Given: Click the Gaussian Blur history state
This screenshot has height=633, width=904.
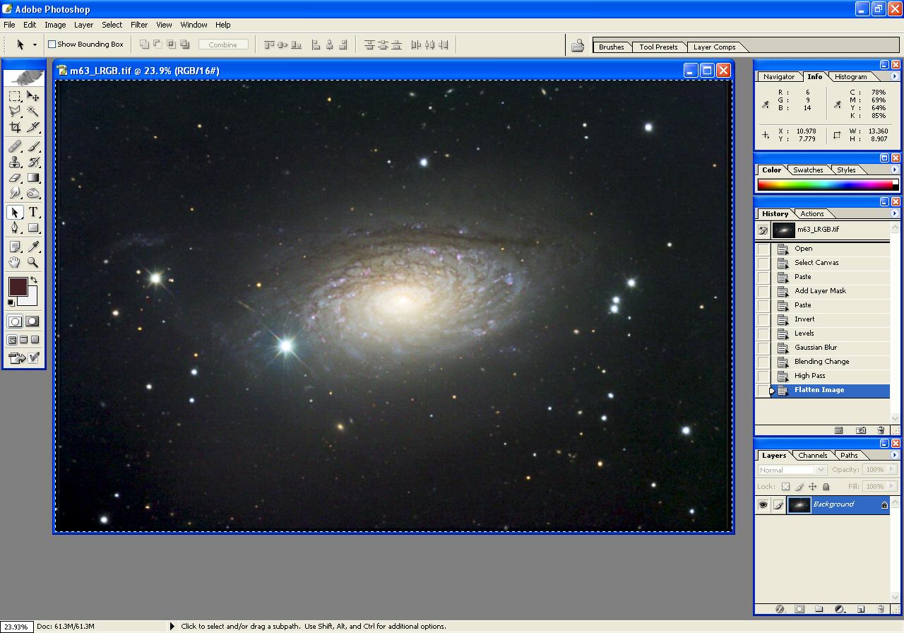Looking at the screenshot, I should coord(815,348).
